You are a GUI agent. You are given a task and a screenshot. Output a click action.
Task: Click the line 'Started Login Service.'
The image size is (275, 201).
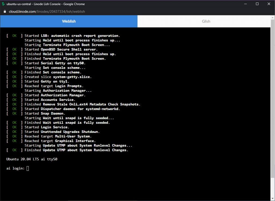coord(47,127)
